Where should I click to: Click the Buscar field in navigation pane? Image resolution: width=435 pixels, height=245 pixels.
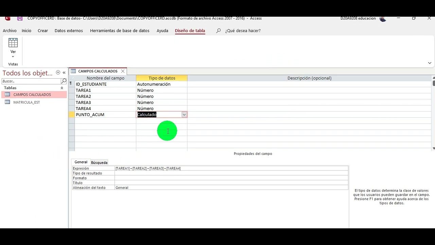pos(31,81)
